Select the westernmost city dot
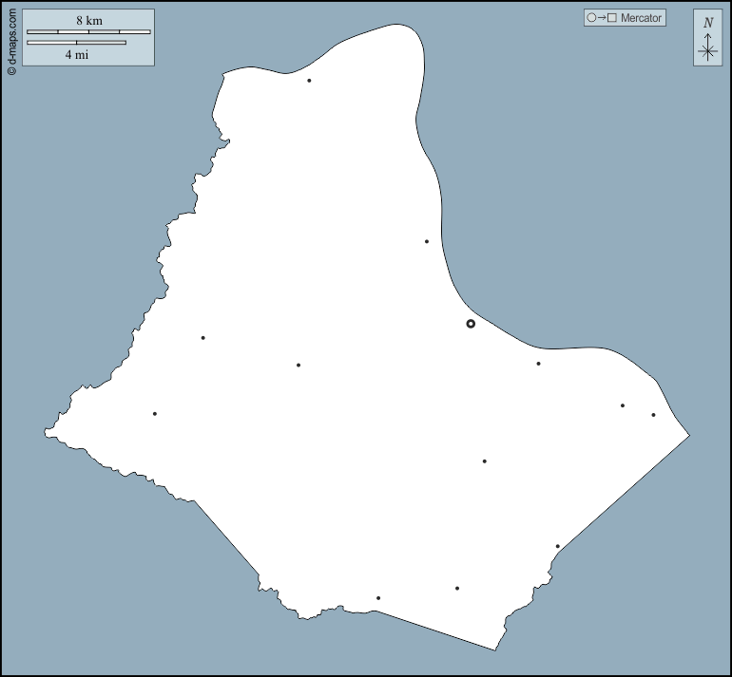Screen dimensions: 732x677 pos(154,413)
